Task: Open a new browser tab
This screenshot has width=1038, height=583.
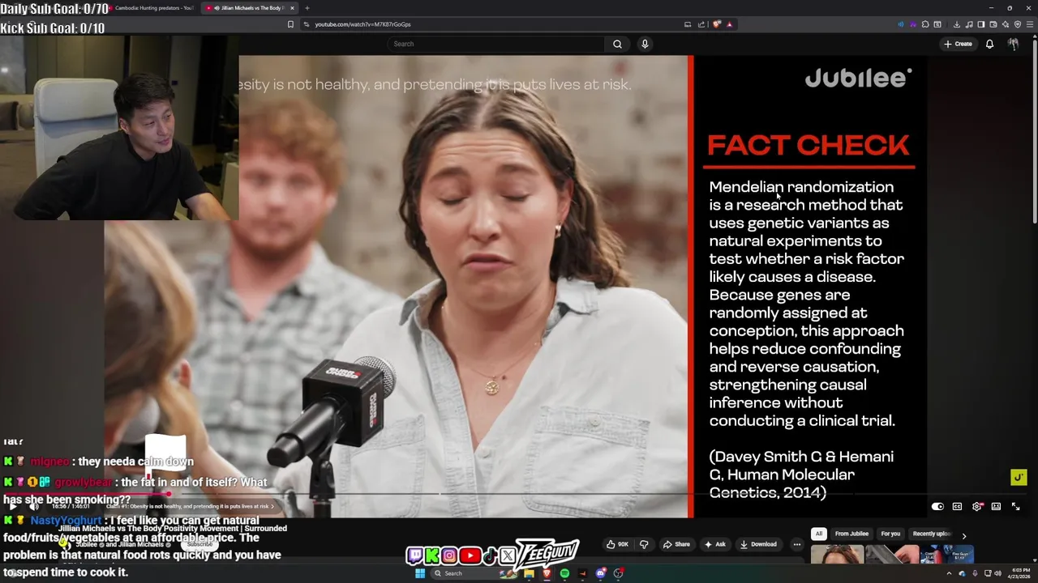Action: point(307,8)
